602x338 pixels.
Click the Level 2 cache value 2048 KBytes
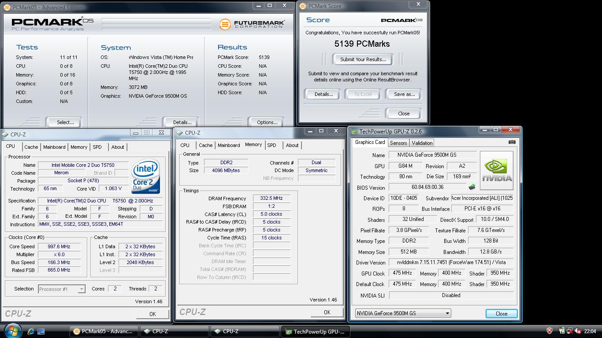(x=140, y=262)
